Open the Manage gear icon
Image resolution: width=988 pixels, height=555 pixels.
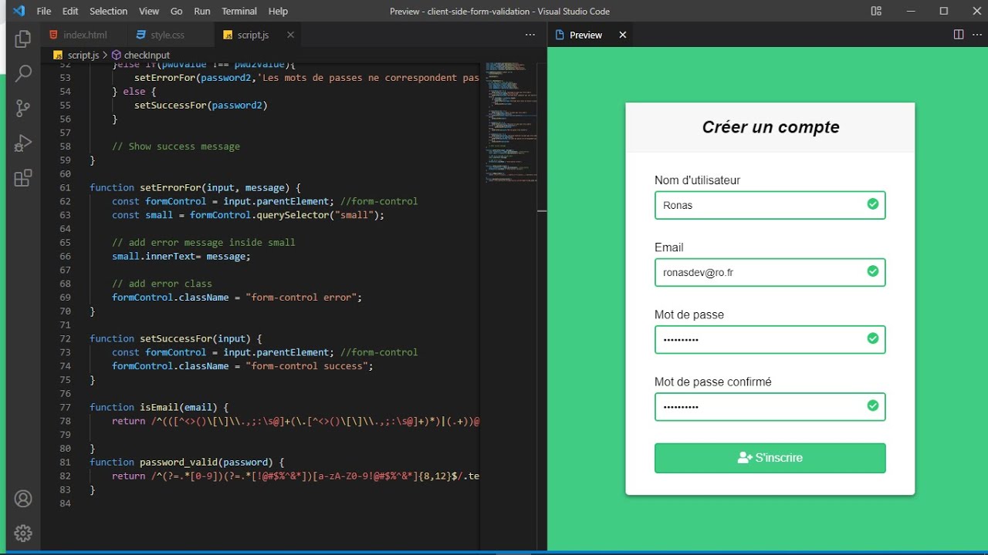[x=23, y=533]
